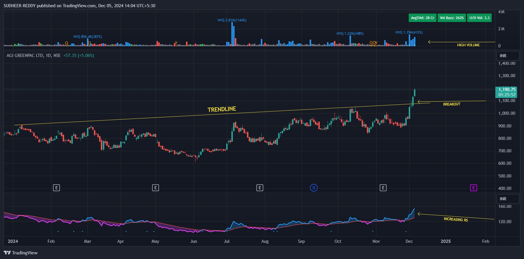
Task: Click the 160.00 RS axis label
Action: [505, 206]
